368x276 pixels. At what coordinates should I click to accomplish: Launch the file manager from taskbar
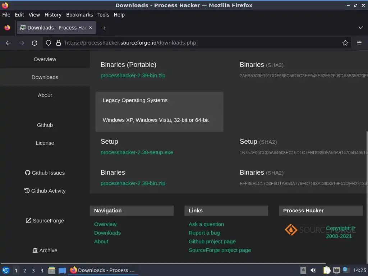click(x=52, y=270)
